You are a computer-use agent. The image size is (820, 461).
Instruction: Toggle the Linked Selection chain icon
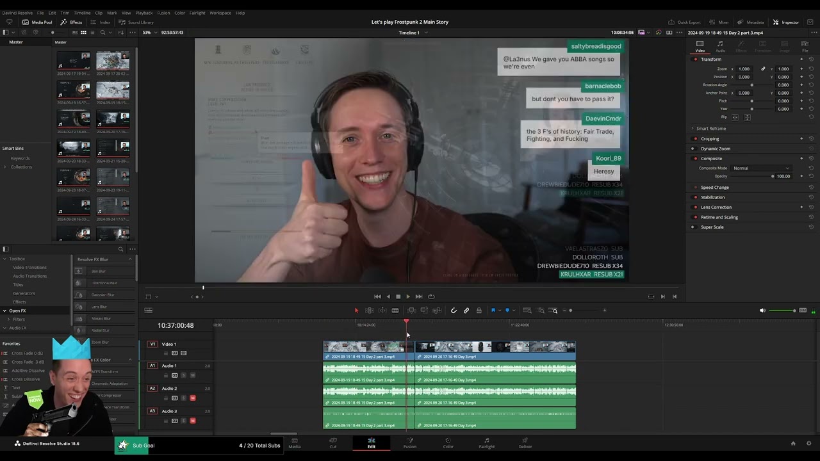coord(466,311)
